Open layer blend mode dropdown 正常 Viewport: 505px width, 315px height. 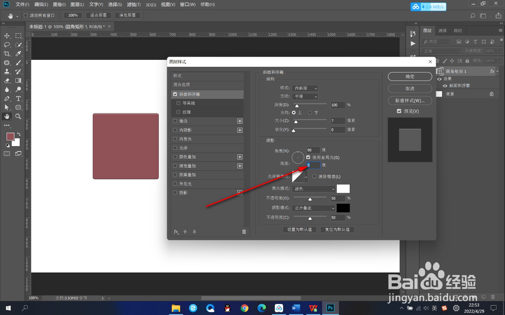pos(441,51)
